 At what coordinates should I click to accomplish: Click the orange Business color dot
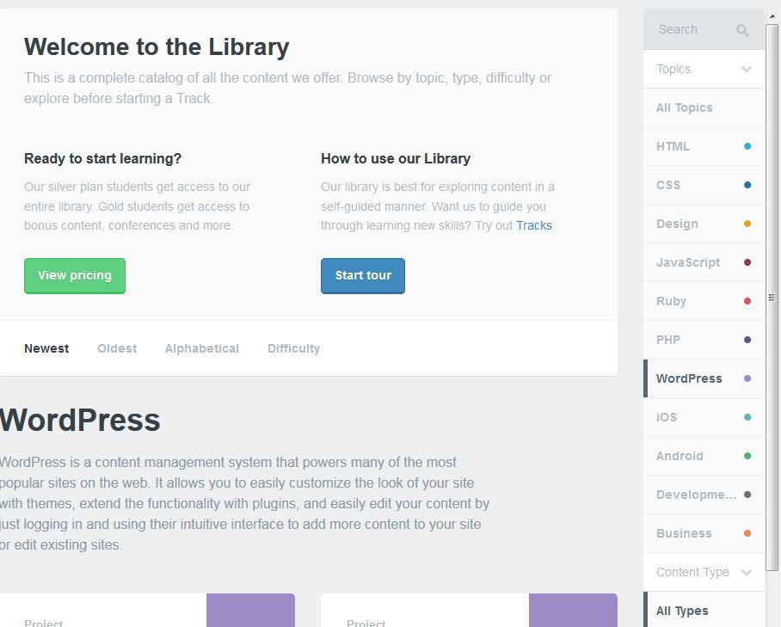[x=747, y=533]
